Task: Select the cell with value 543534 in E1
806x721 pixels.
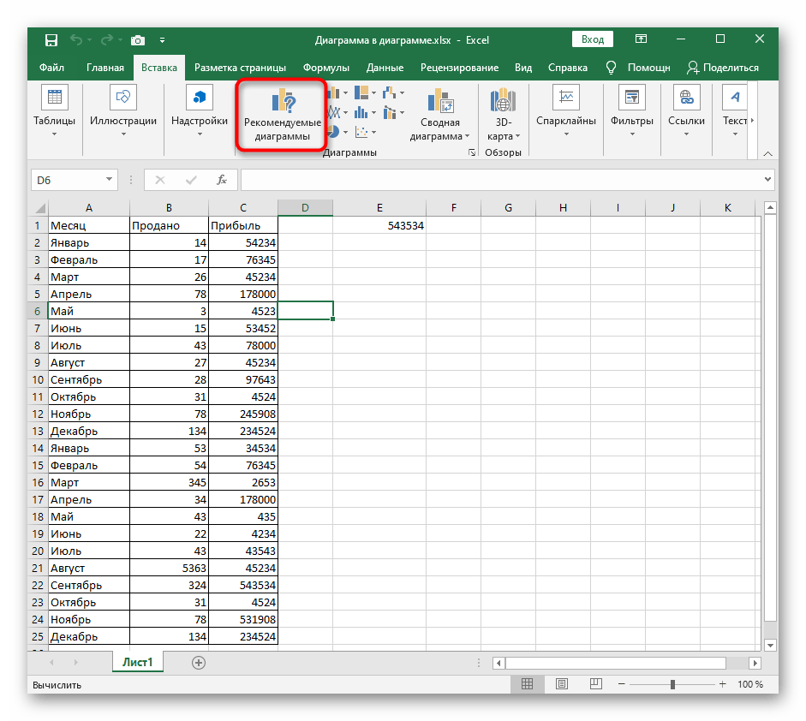Action: [x=379, y=225]
